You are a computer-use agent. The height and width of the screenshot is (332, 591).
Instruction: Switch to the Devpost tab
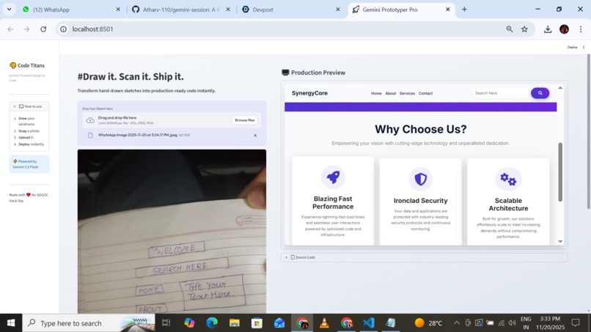pyautogui.click(x=290, y=10)
